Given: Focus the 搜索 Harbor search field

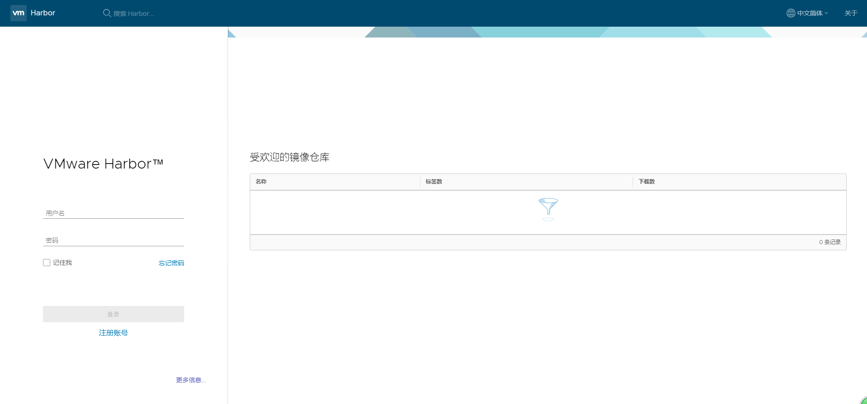Looking at the screenshot, I should [133, 14].
